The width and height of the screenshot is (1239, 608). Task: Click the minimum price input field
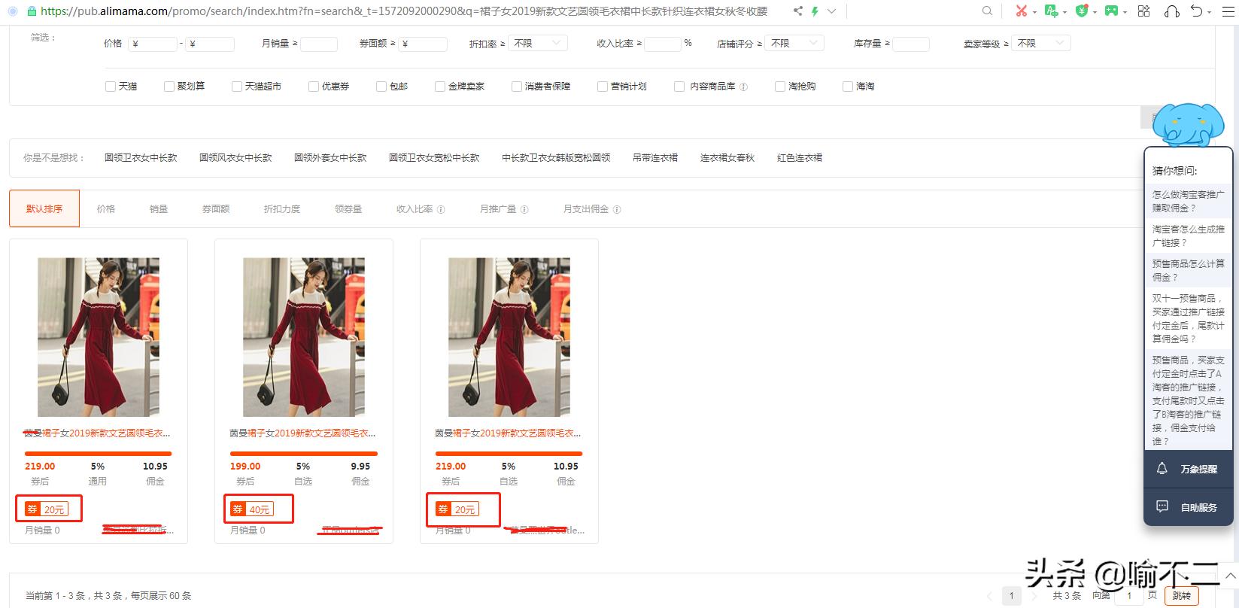153,44
